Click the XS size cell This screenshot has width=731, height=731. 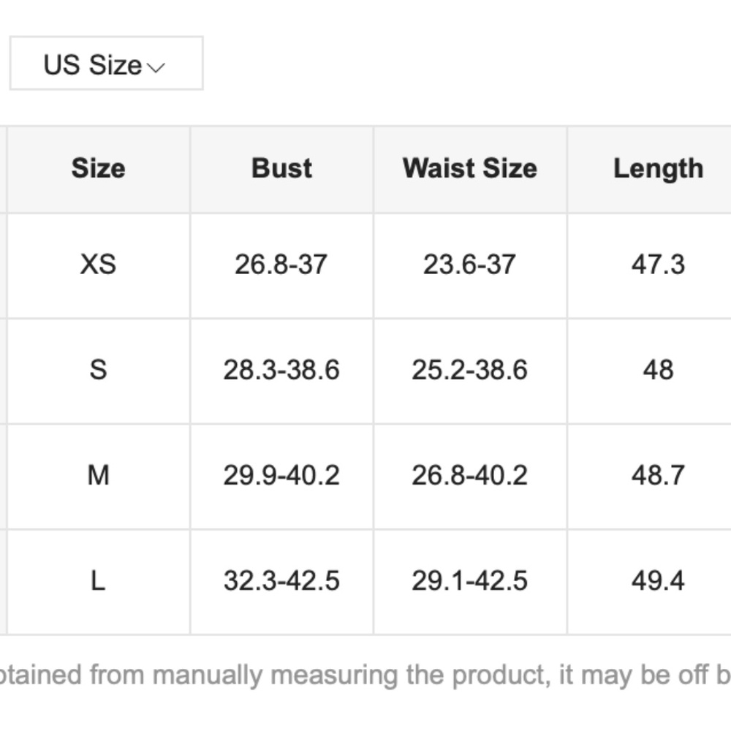[x=99, y=265]
